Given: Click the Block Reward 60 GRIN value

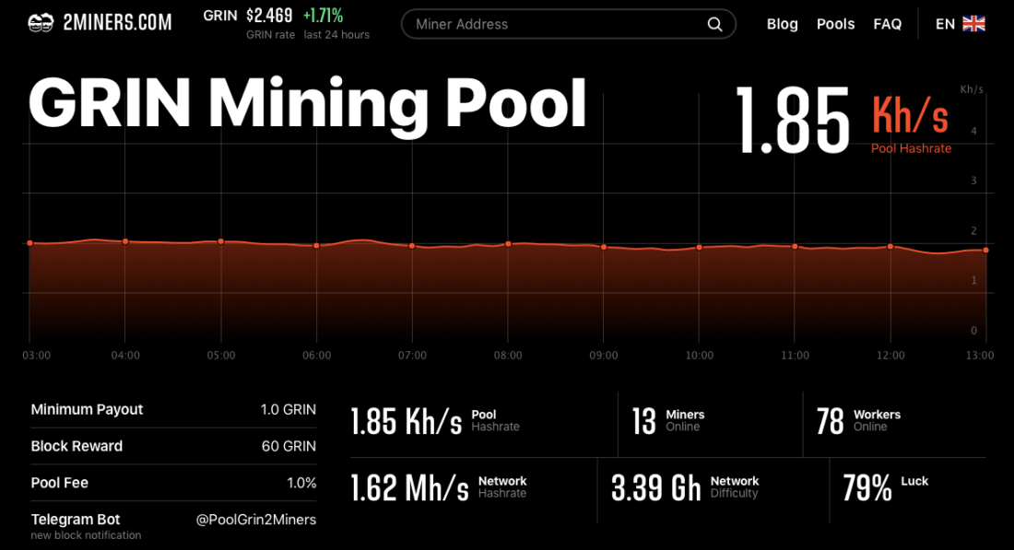Looking at the screenshot, I should 289,446.
